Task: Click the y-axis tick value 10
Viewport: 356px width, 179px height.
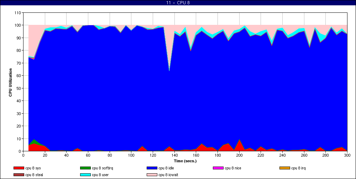Action: coord(19,139)
